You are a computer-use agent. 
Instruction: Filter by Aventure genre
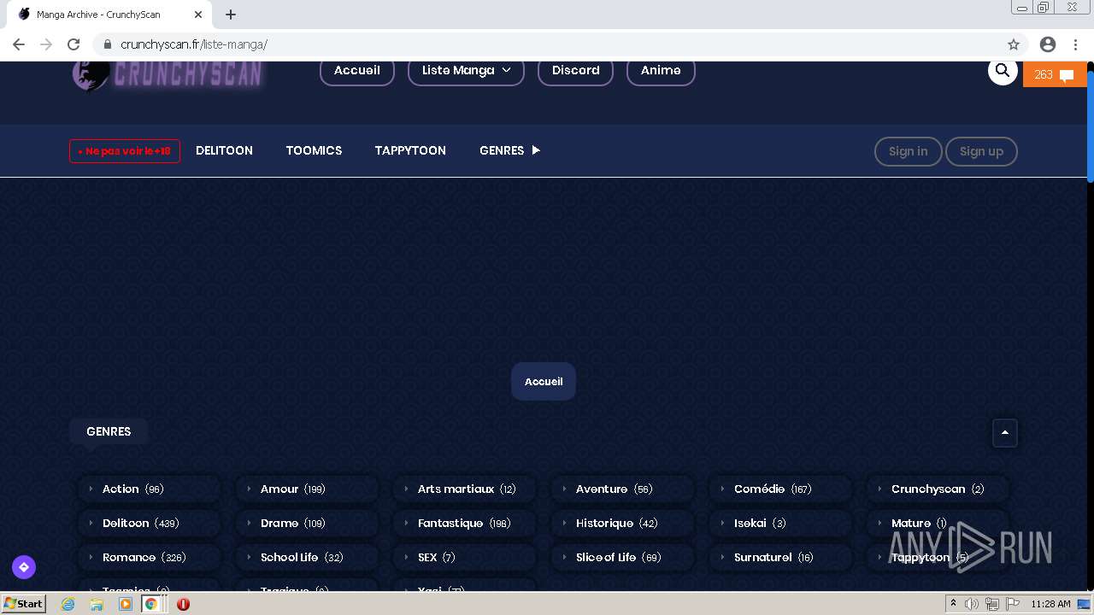pos(623,489)
